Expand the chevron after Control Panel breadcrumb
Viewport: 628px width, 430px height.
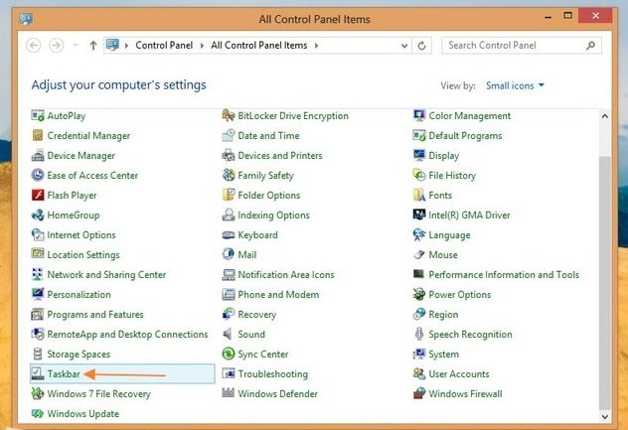point(202,46)
